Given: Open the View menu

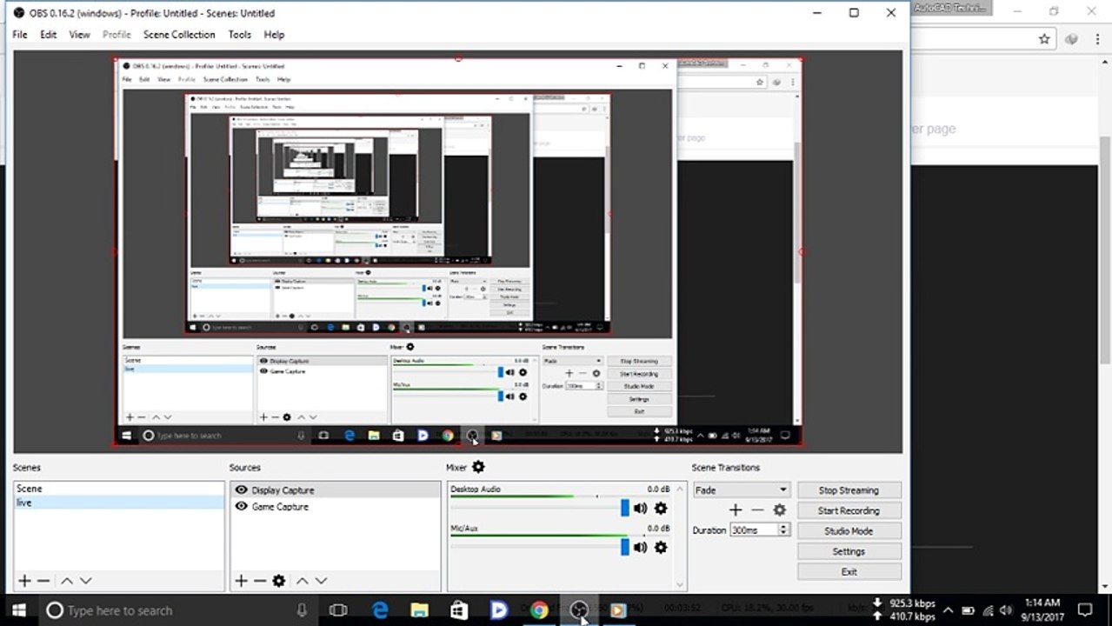Looking at the screenshot, I should pyautogui.click(x=80, y=35).
